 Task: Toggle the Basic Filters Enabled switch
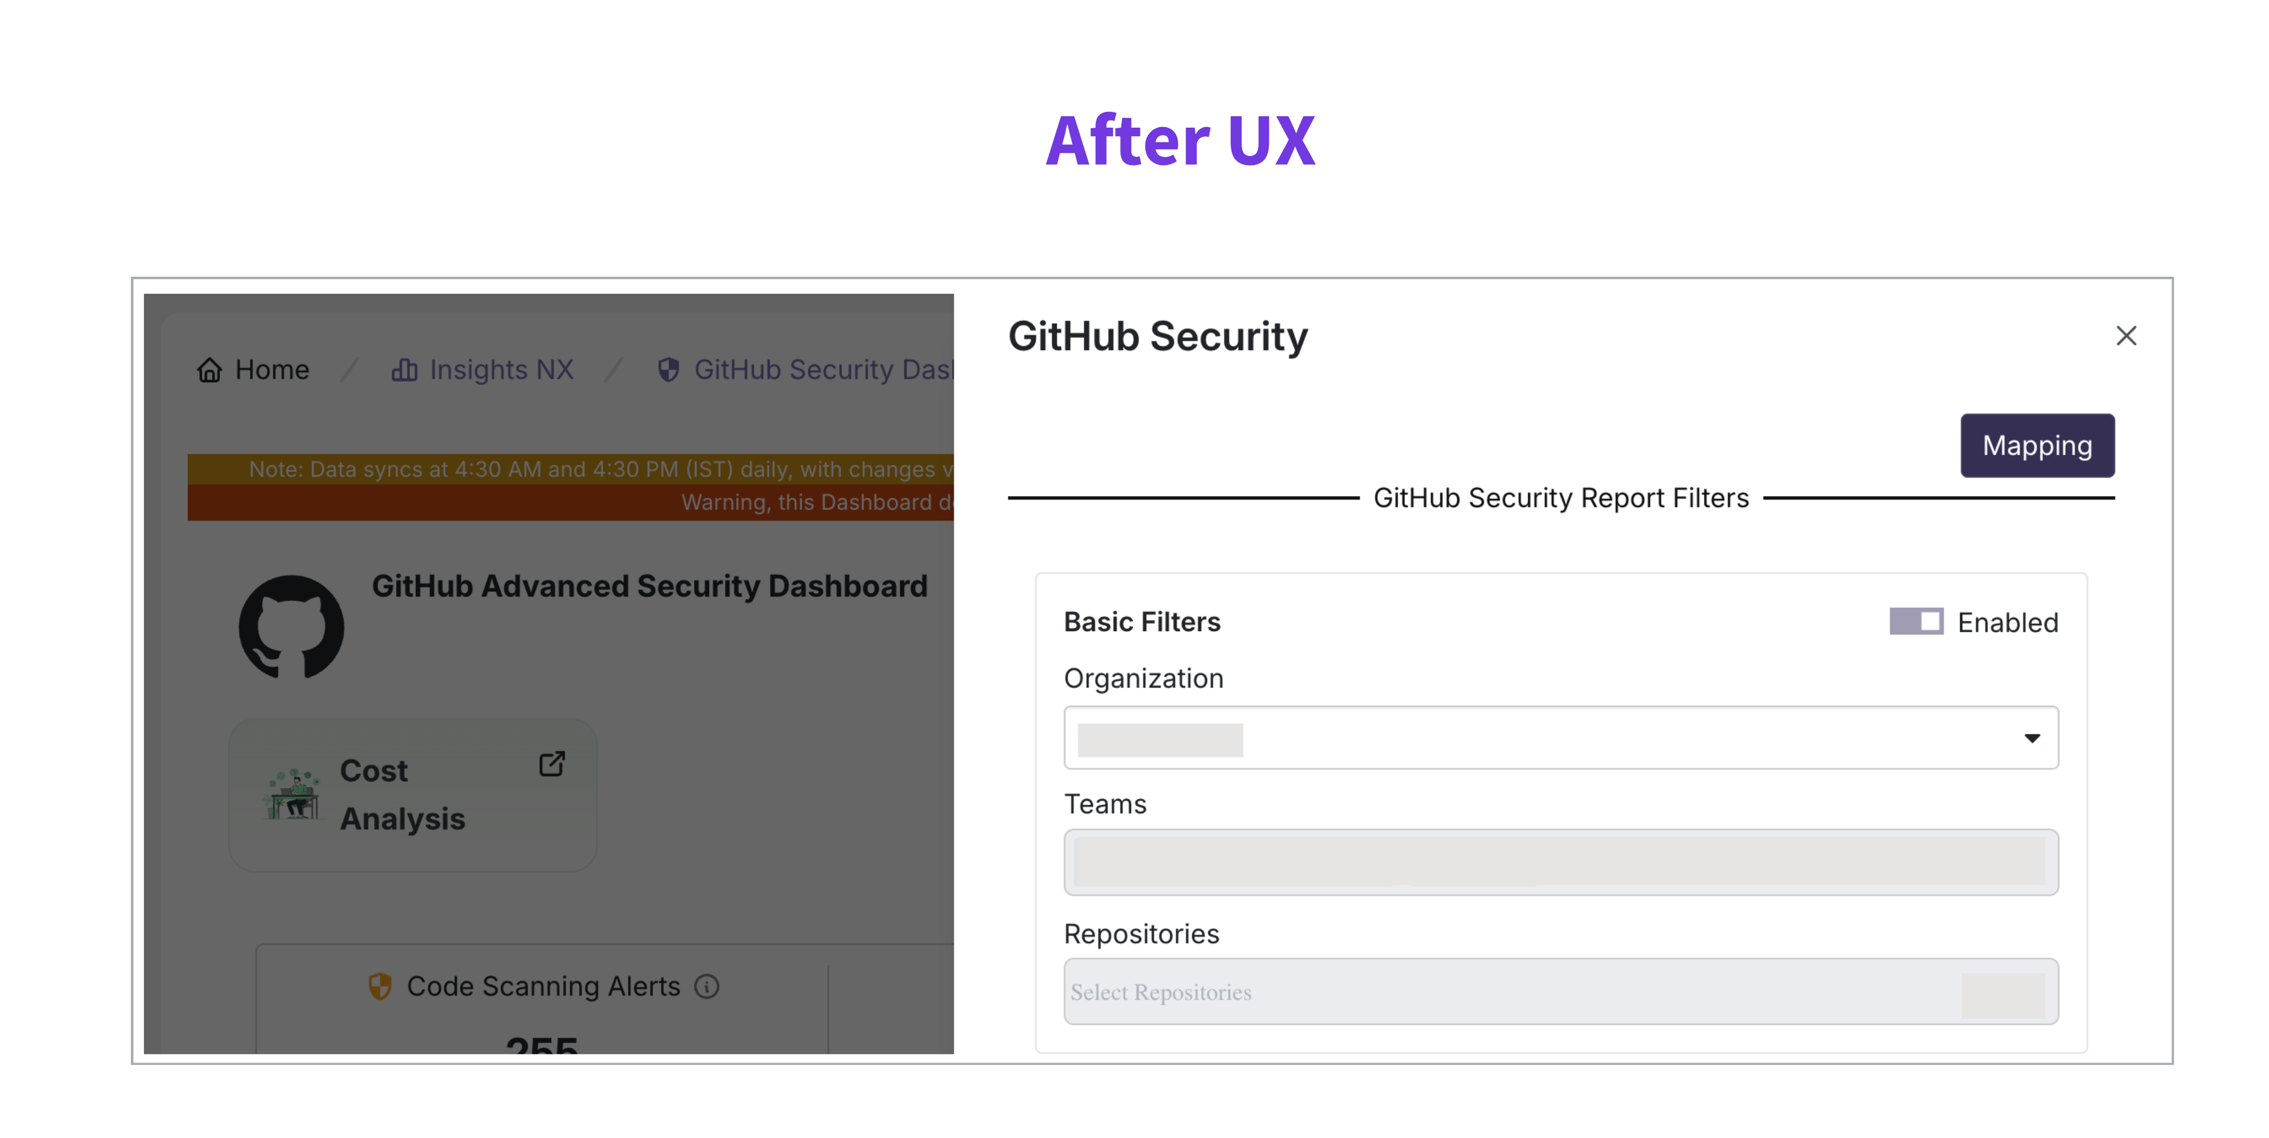pos(1916,622)
